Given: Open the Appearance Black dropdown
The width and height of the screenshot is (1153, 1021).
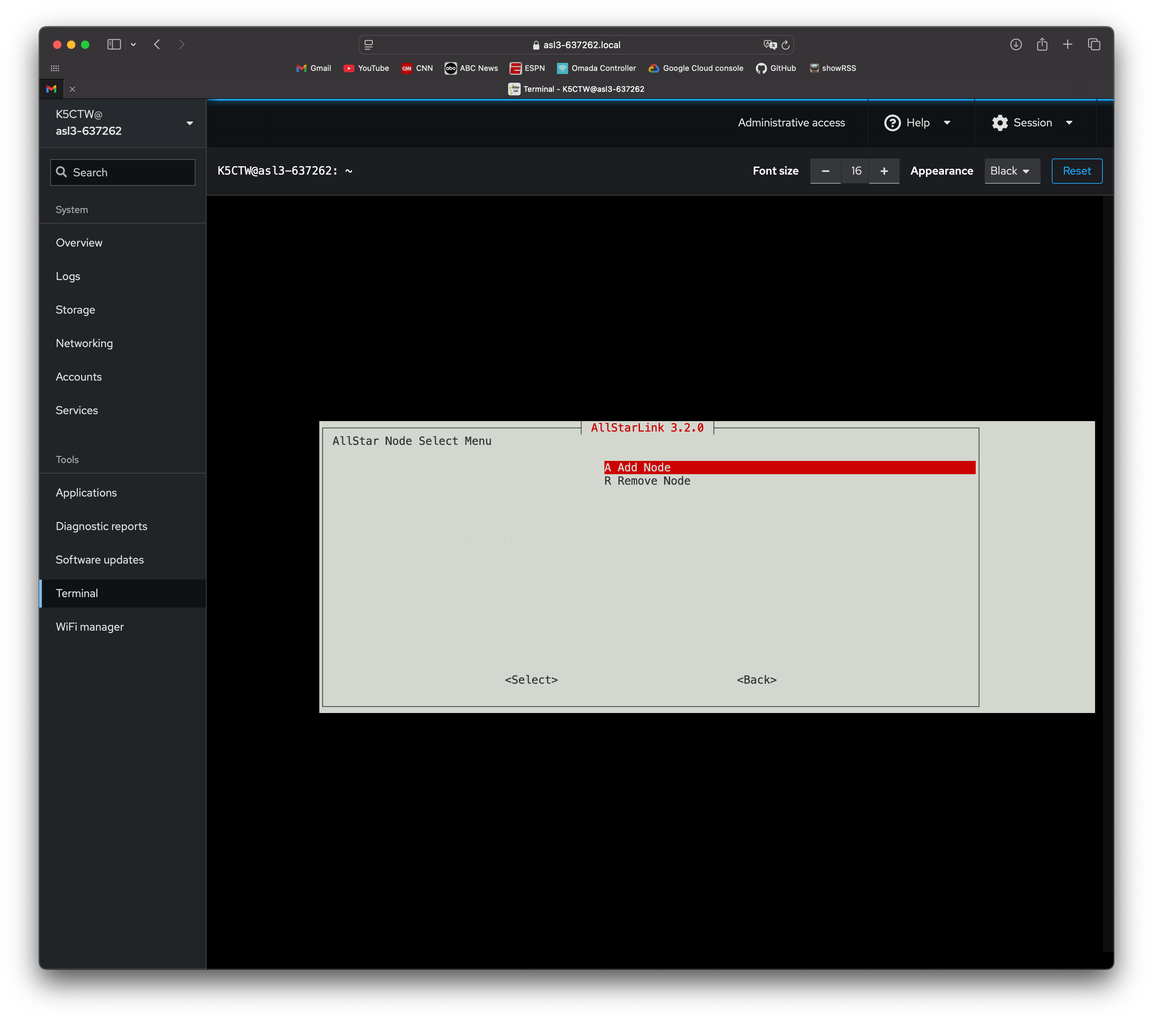Looking at the screenshot, I should 1011,171.
